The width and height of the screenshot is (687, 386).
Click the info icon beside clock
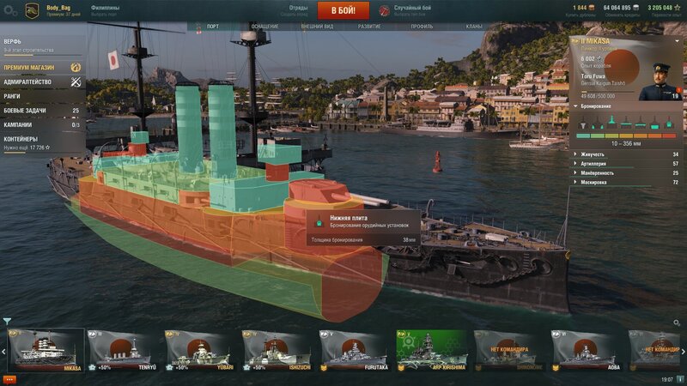[680, 379]
